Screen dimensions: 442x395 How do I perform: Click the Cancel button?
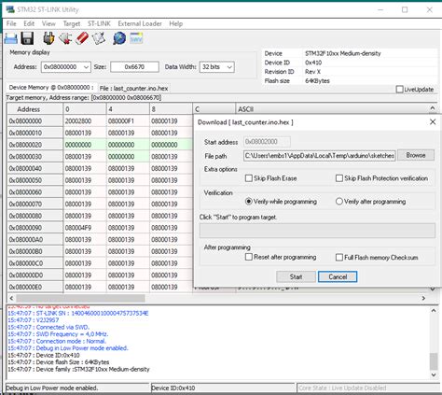click(338, 276)
